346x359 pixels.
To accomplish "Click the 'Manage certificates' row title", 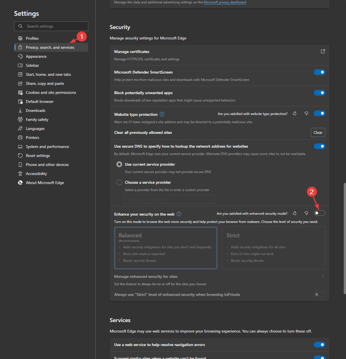I will pyautogui.click(x=132, y=52).
